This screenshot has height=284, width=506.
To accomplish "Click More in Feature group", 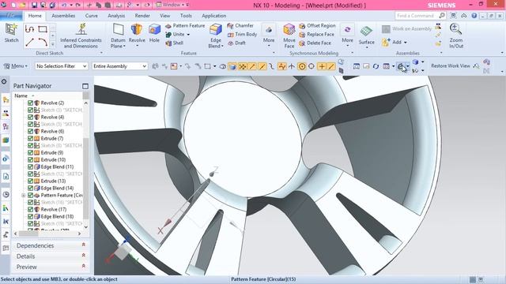I will [269, 35].
